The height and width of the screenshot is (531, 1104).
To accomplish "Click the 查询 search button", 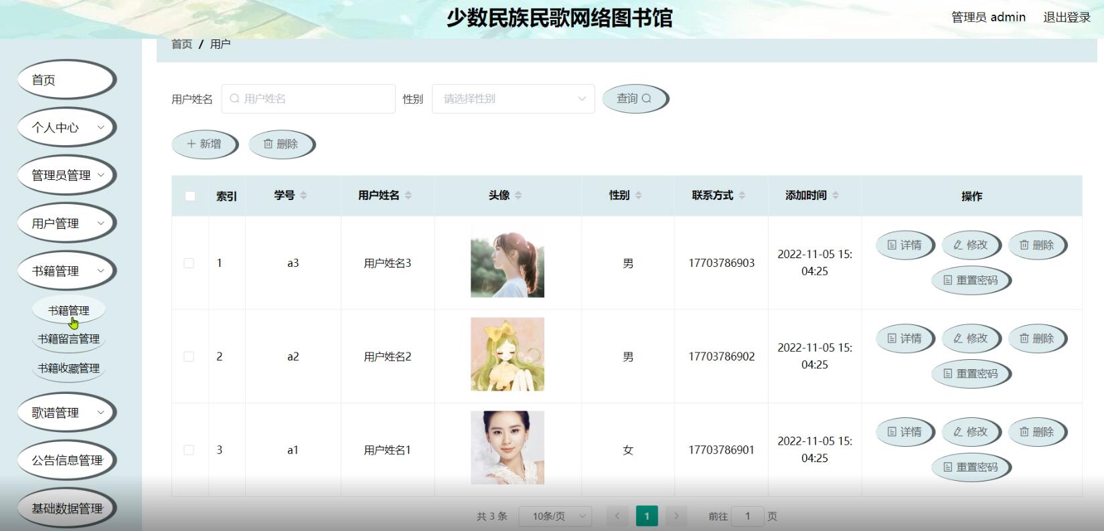I will click(635, 98).
